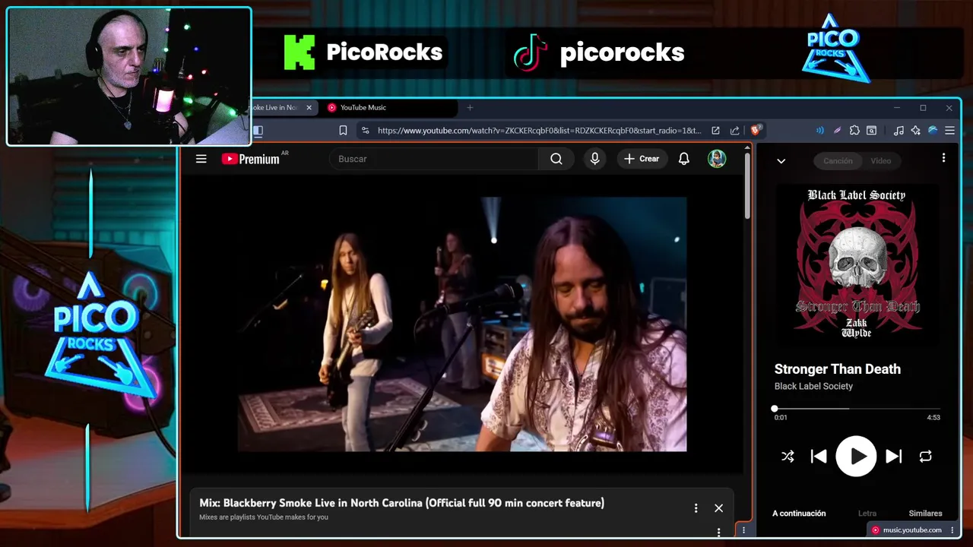Share this page via share icon
The height and width of the screenshot is (547, 973).
734,131
